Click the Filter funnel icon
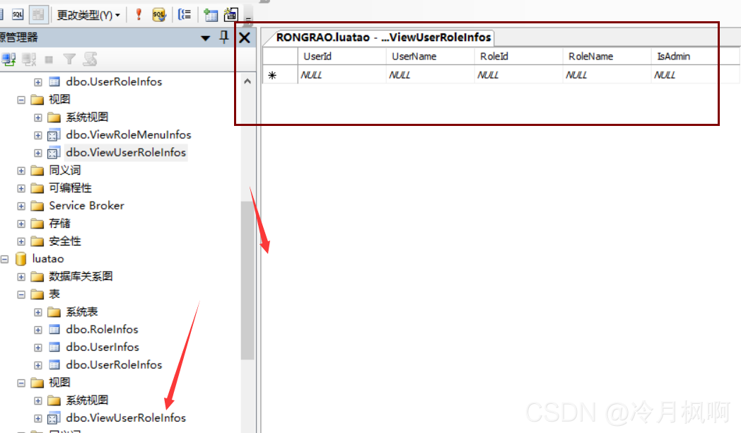This screenshot has height=433, width=741. click(69, 59)
